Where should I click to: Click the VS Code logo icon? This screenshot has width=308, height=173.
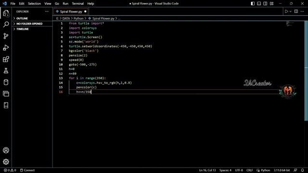pyautogui.click(x=4, y=3)
